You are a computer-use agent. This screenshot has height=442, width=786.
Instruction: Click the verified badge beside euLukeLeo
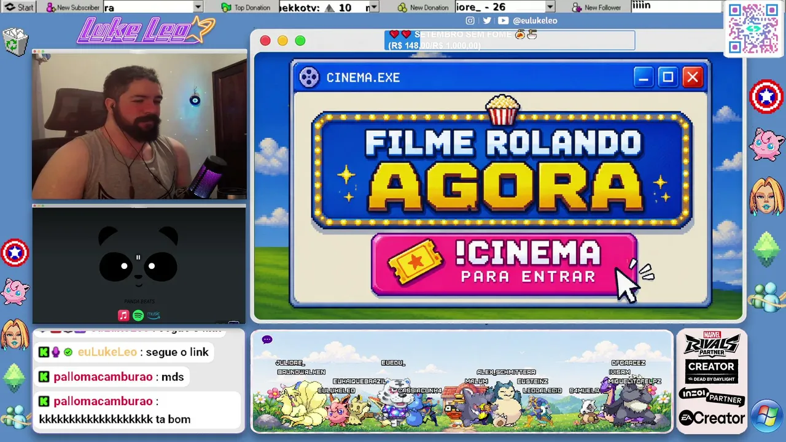tap(68, 352)
